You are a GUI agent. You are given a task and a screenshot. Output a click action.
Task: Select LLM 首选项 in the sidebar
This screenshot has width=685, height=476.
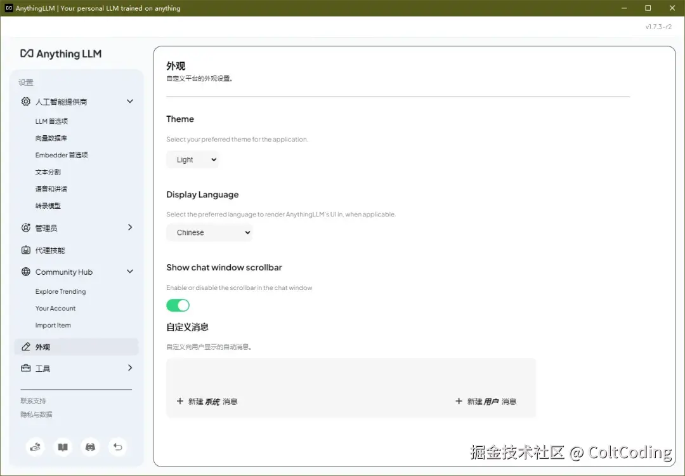coord(51,121)
